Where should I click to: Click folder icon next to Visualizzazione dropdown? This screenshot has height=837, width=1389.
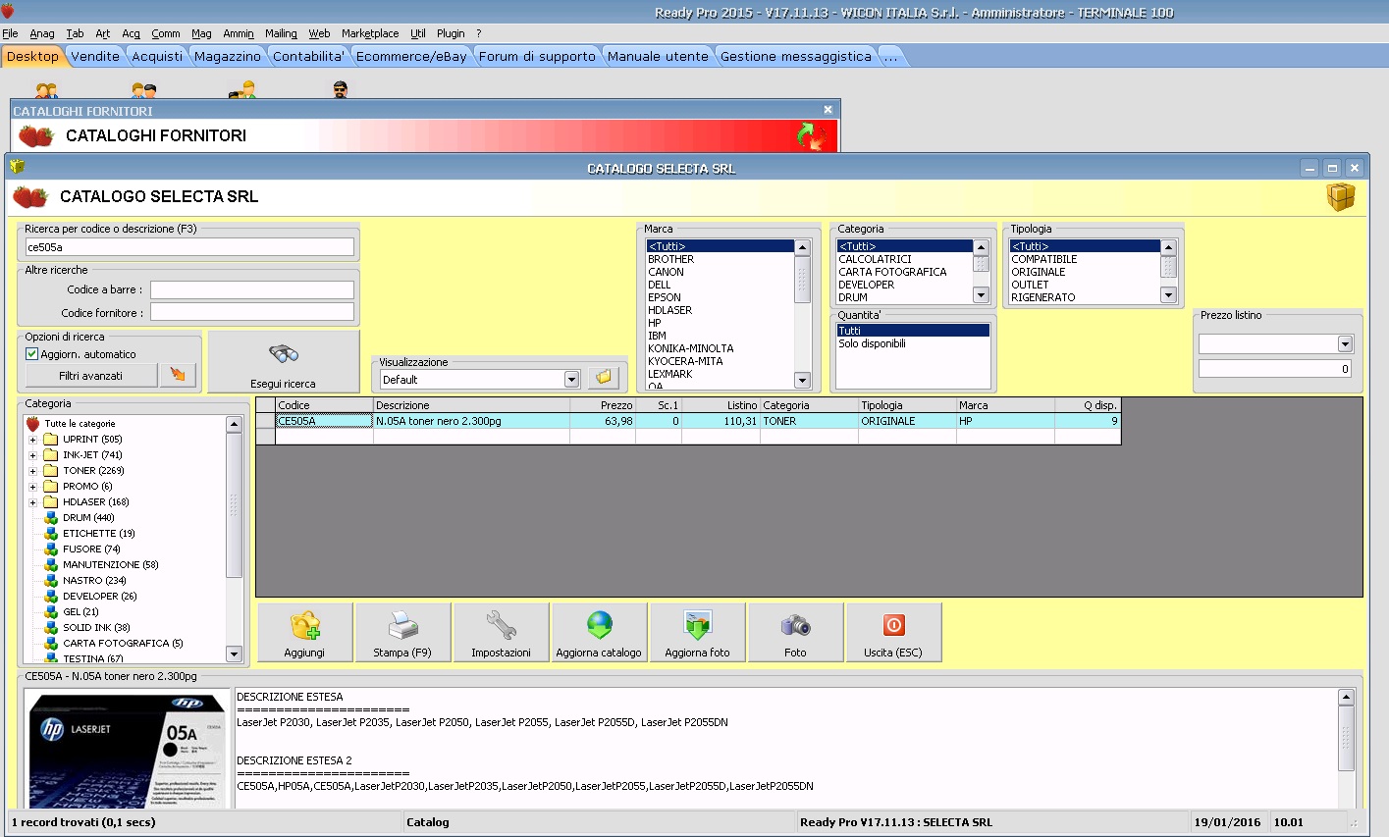coord(604,378)
